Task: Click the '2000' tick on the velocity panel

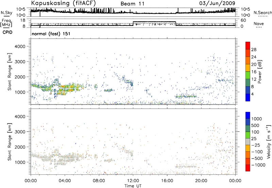Action: coord(20,147)
